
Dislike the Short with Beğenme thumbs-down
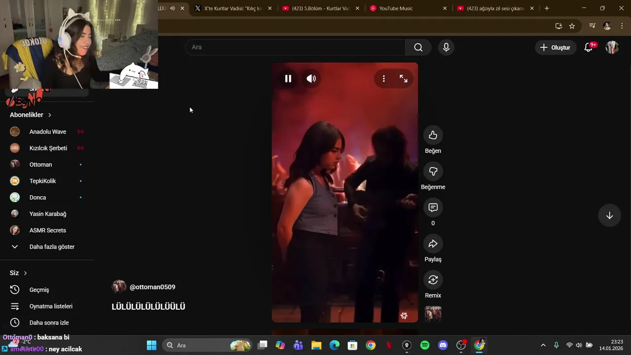pyautogui.click(x=433, y=171)
